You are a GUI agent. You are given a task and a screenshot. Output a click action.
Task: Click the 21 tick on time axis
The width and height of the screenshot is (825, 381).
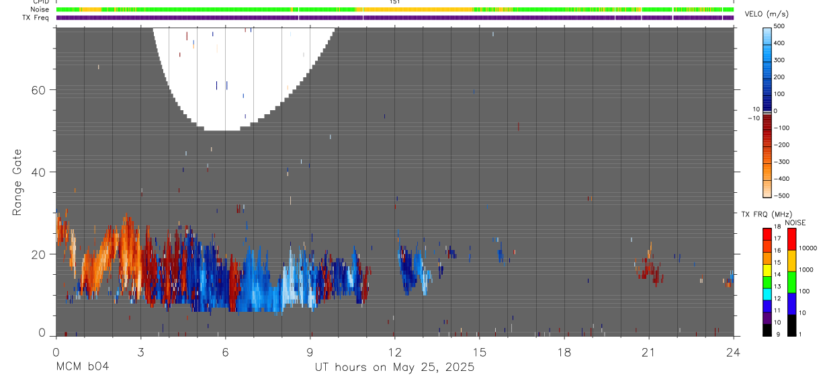tap(648, 351)
